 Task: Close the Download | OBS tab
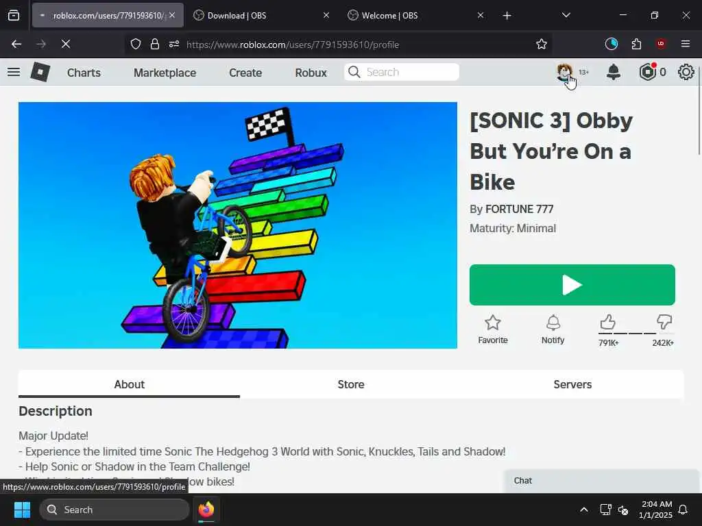pyautogui.click(x=326, y=15)
